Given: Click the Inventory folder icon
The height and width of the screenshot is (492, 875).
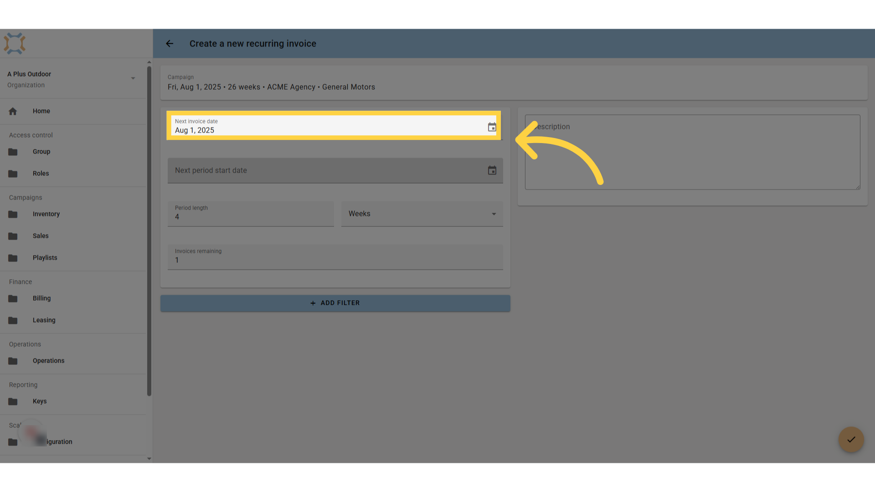Looking at the screenshot, I should click(x=13, y=214).
